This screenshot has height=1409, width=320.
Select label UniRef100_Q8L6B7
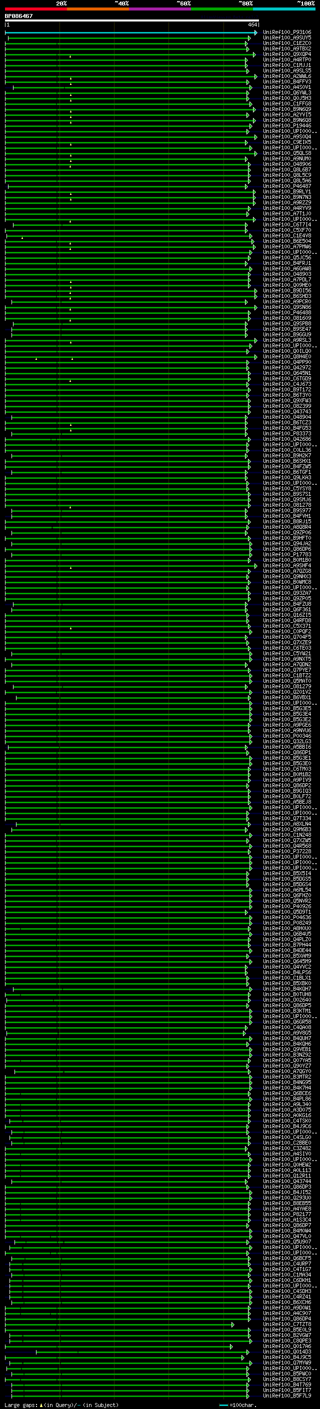pos(287,170)
